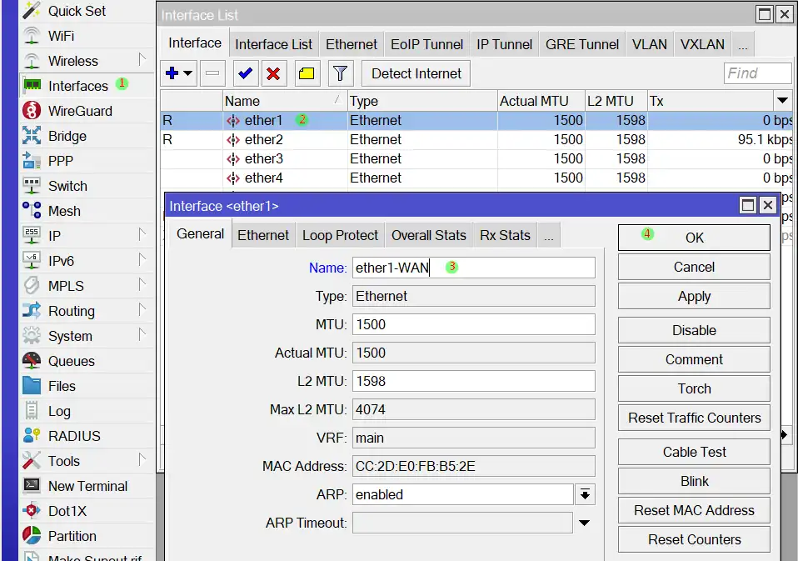This screenshot has height=561, width=798.
Task: Open column selector dropdown in table header
Action: tap(782, 101)
